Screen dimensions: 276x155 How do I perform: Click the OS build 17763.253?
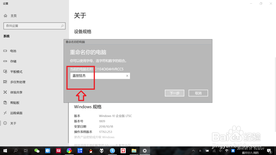pos(105,132)
